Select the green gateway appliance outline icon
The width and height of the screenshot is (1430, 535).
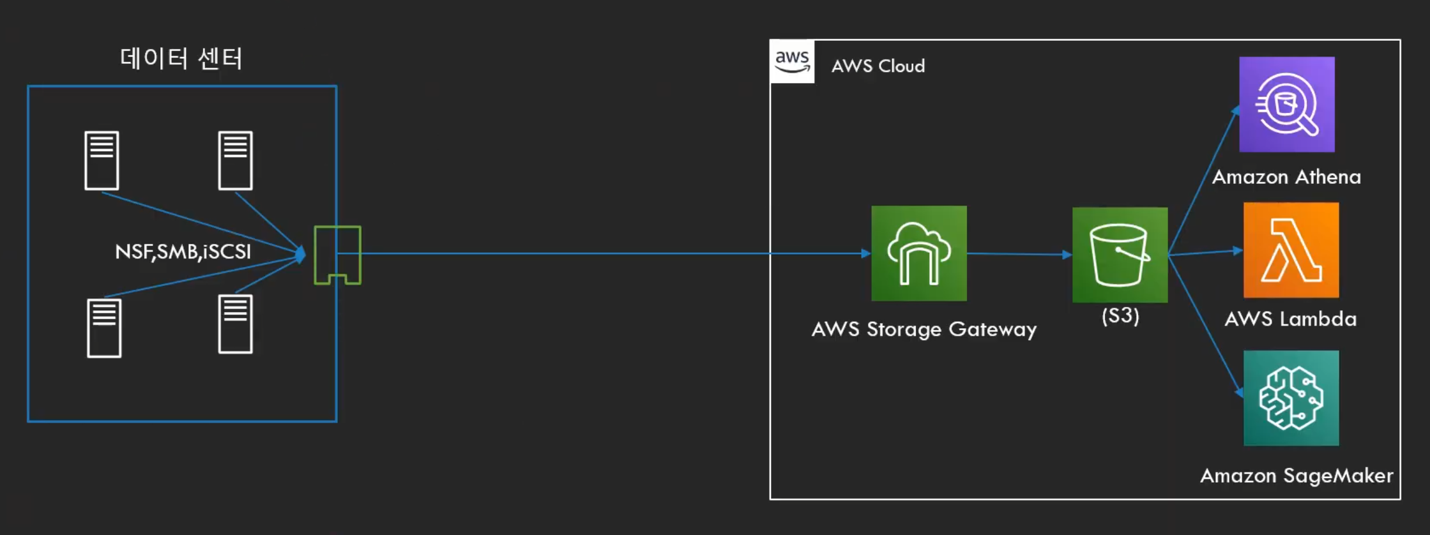click(338, 255)
